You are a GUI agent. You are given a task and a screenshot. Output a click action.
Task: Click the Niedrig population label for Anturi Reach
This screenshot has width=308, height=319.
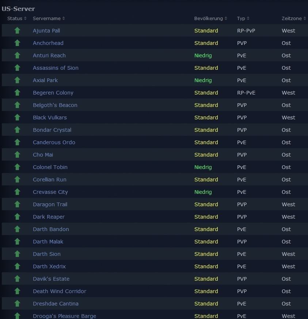coord(203,55)
